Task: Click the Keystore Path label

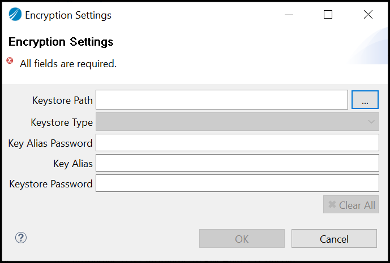Action: [63, 100]
